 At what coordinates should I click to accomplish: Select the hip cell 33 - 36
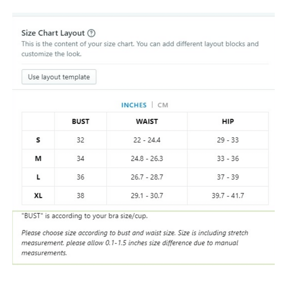coord(228,159)
